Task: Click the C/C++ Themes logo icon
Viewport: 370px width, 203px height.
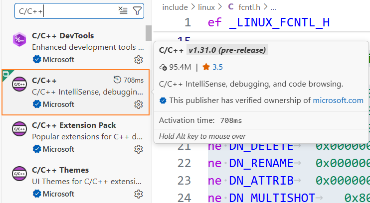Action: click(x=19, y=174)
